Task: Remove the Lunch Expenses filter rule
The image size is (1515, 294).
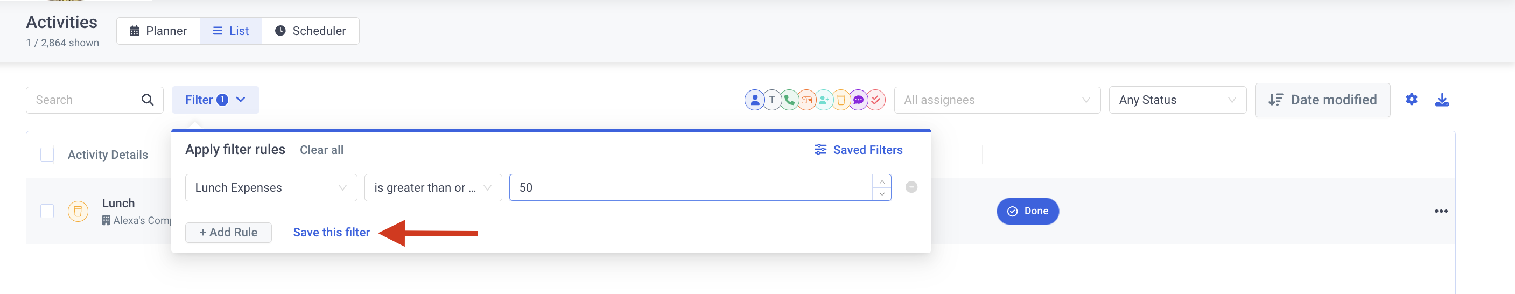Action: (x=911, y=187)
